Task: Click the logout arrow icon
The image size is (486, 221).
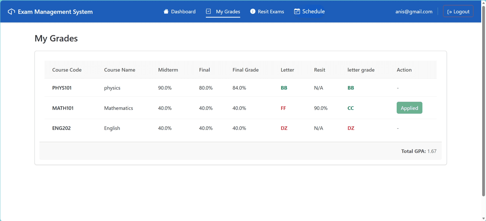Action: [450, 12]
